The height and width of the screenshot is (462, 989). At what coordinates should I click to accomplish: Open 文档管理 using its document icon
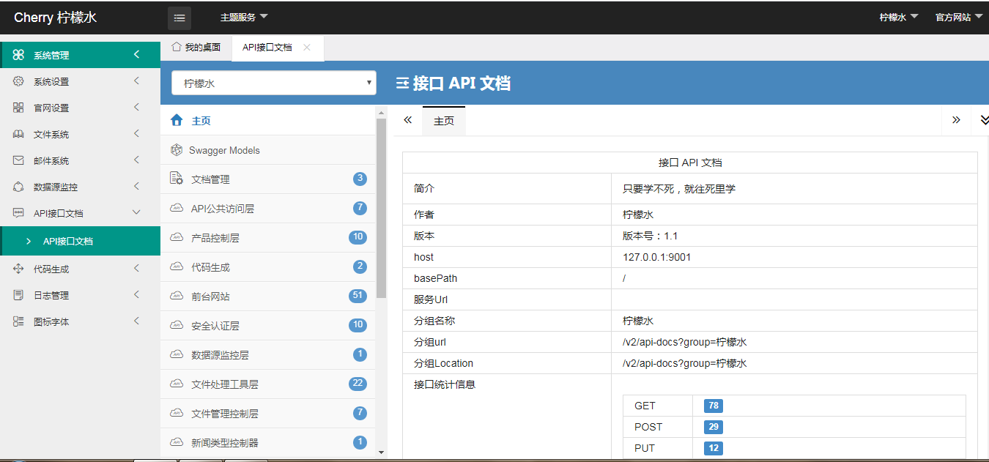pos(177,178)
